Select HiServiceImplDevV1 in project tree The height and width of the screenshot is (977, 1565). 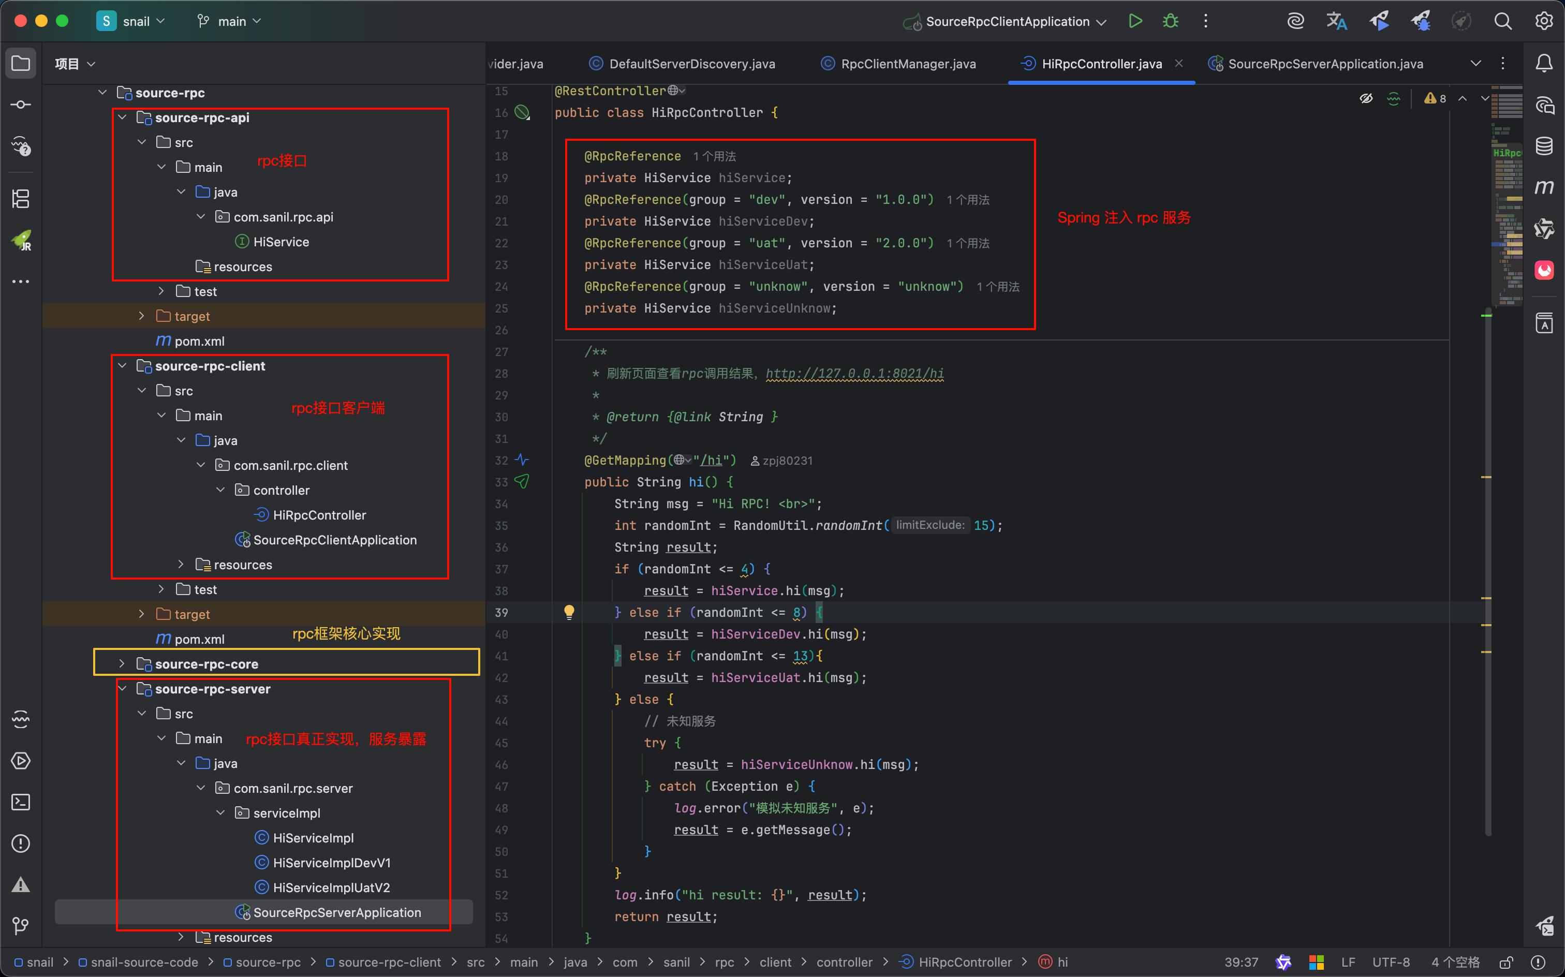click(332, 863)
